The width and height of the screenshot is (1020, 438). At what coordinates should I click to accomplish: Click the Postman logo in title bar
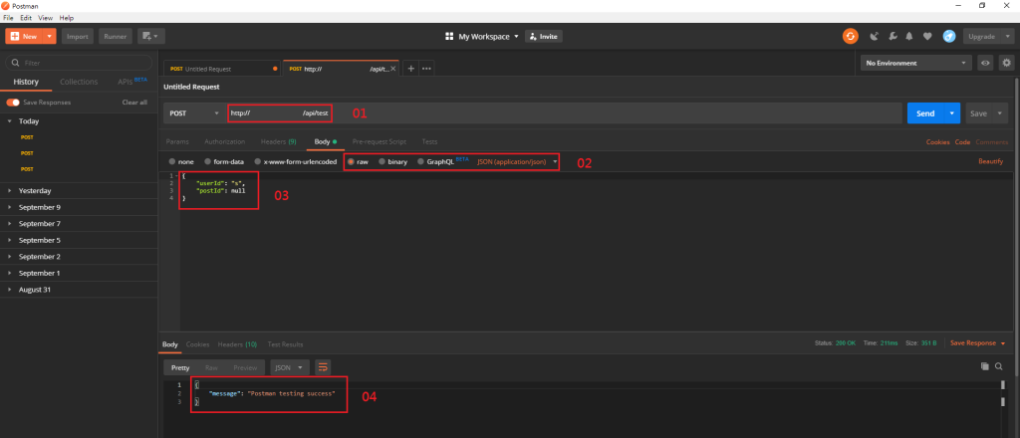[x=6, y=5]
